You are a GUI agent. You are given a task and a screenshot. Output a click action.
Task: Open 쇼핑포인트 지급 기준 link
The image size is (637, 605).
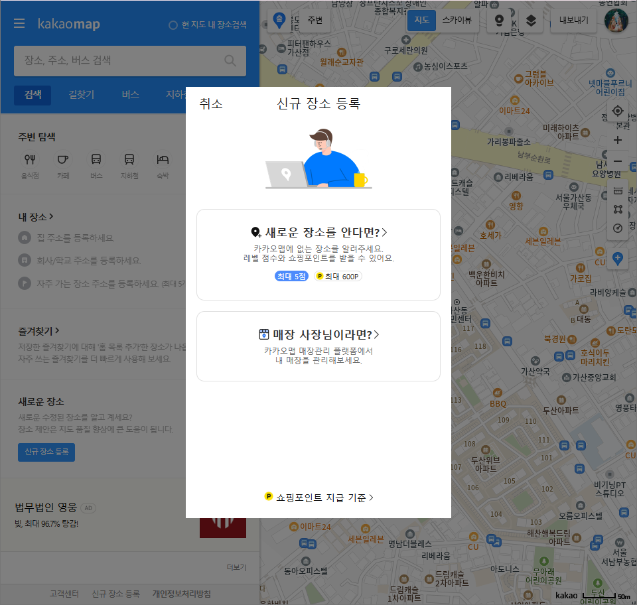tap(318, 498)
